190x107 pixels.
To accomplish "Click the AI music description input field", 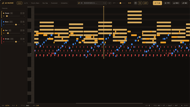I will coord(92,3).
